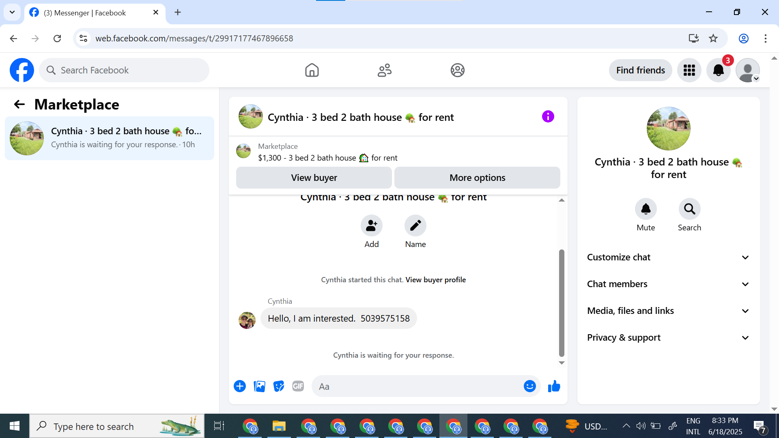Click the Facebook logo
The width and height of the screenshot is (779, 438).
pos(22,70)
